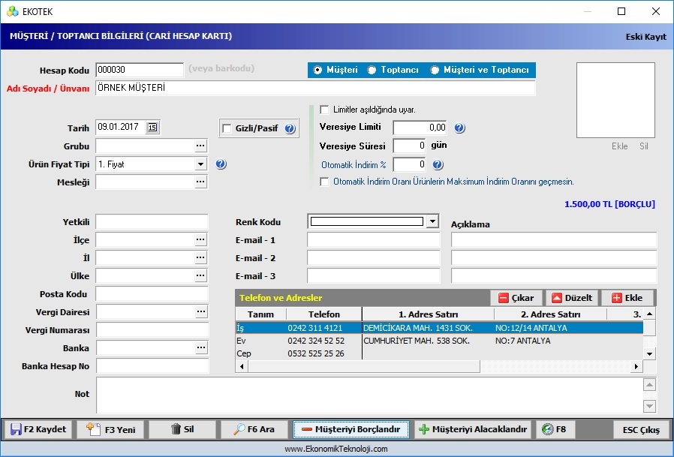Screen dimensions: 674x457
Task: Open the Mesleği lookup ellipsis button
Action: coord(200,182)
